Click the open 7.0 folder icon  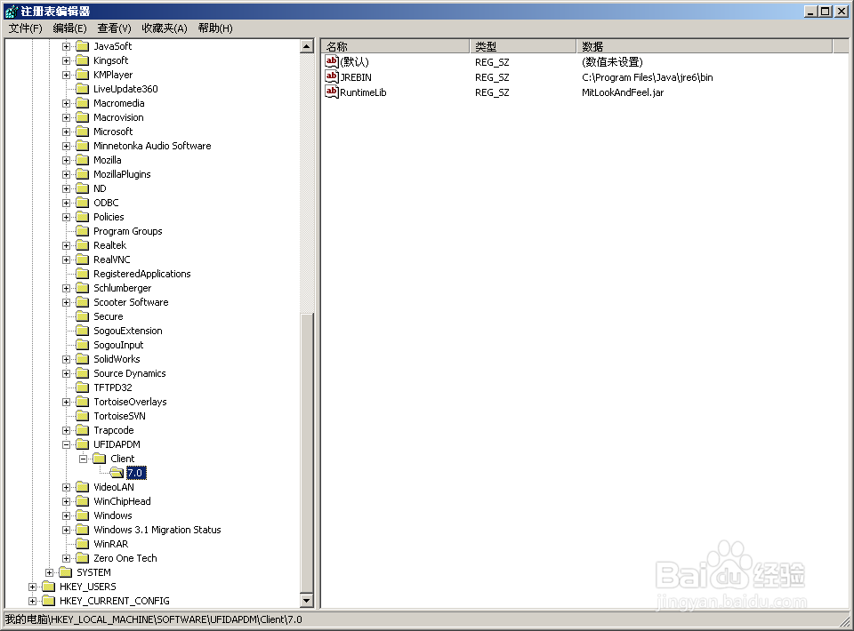117,473
